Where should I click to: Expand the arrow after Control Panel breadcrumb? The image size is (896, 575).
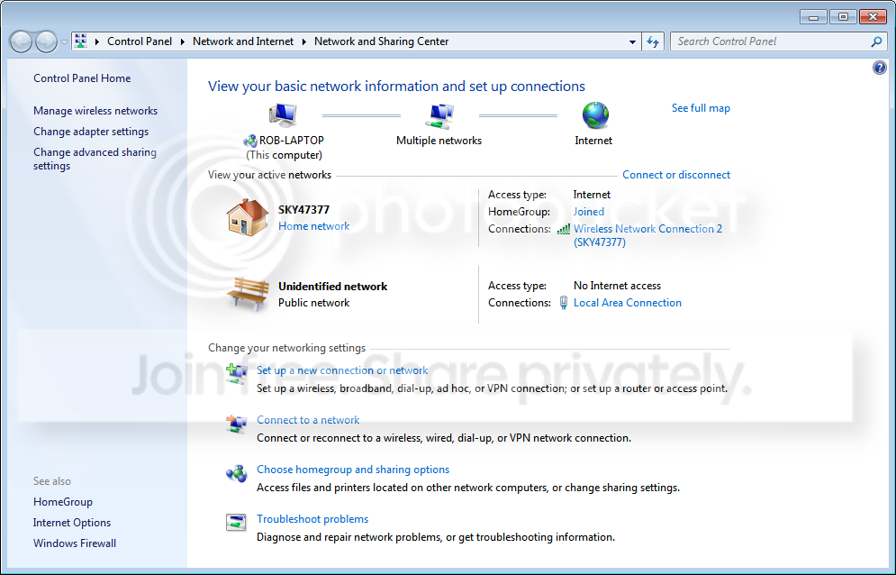(182, 41)
